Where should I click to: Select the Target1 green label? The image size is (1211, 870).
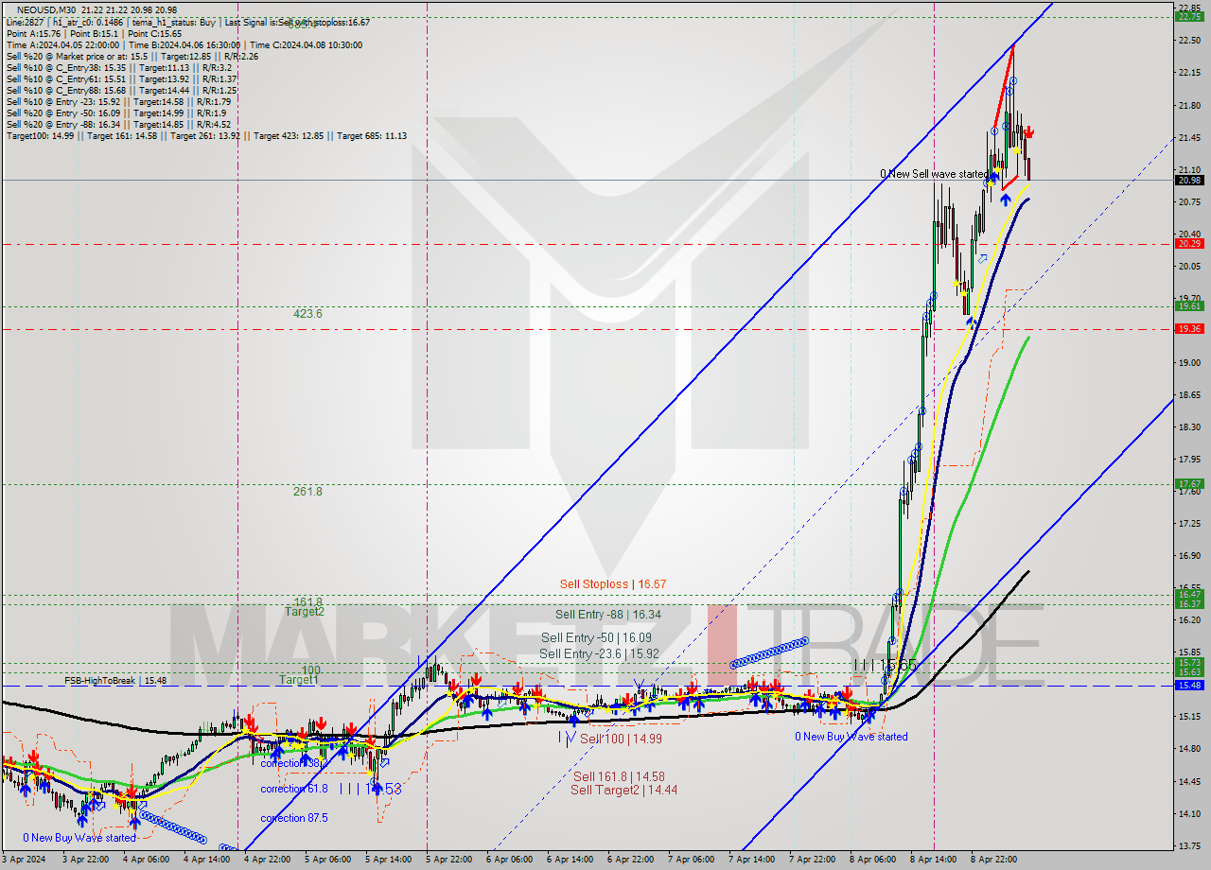pos(299,680)
